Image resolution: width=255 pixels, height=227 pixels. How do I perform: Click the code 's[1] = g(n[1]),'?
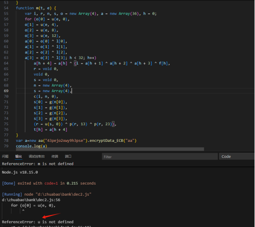51,107
